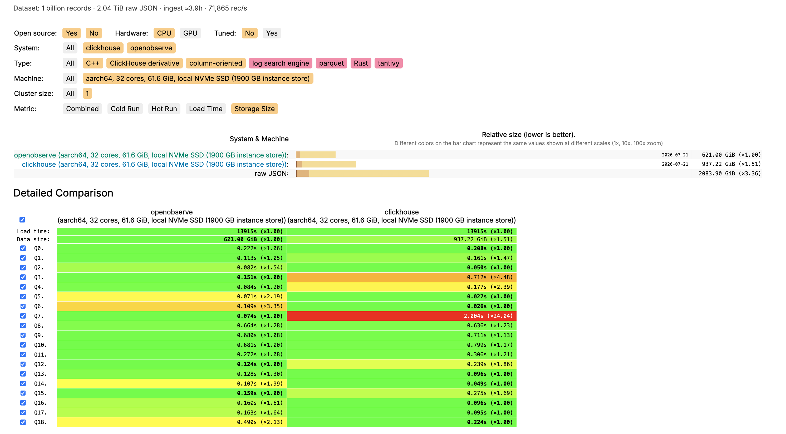Toggle Tuned No filter
Image resolution: width=786 pixels, height=434 pixels.
click(250, 33)
